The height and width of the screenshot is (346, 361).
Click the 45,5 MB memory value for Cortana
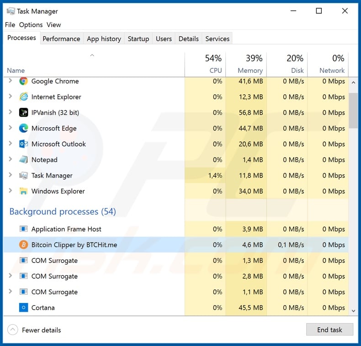click(x=251, y=308)
